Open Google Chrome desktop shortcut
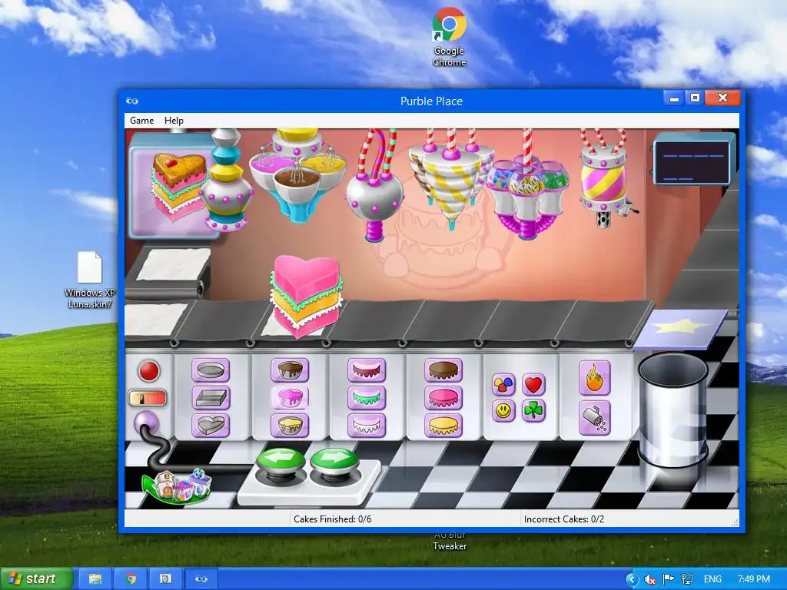 pyautogui.click(x=449, y=37)
